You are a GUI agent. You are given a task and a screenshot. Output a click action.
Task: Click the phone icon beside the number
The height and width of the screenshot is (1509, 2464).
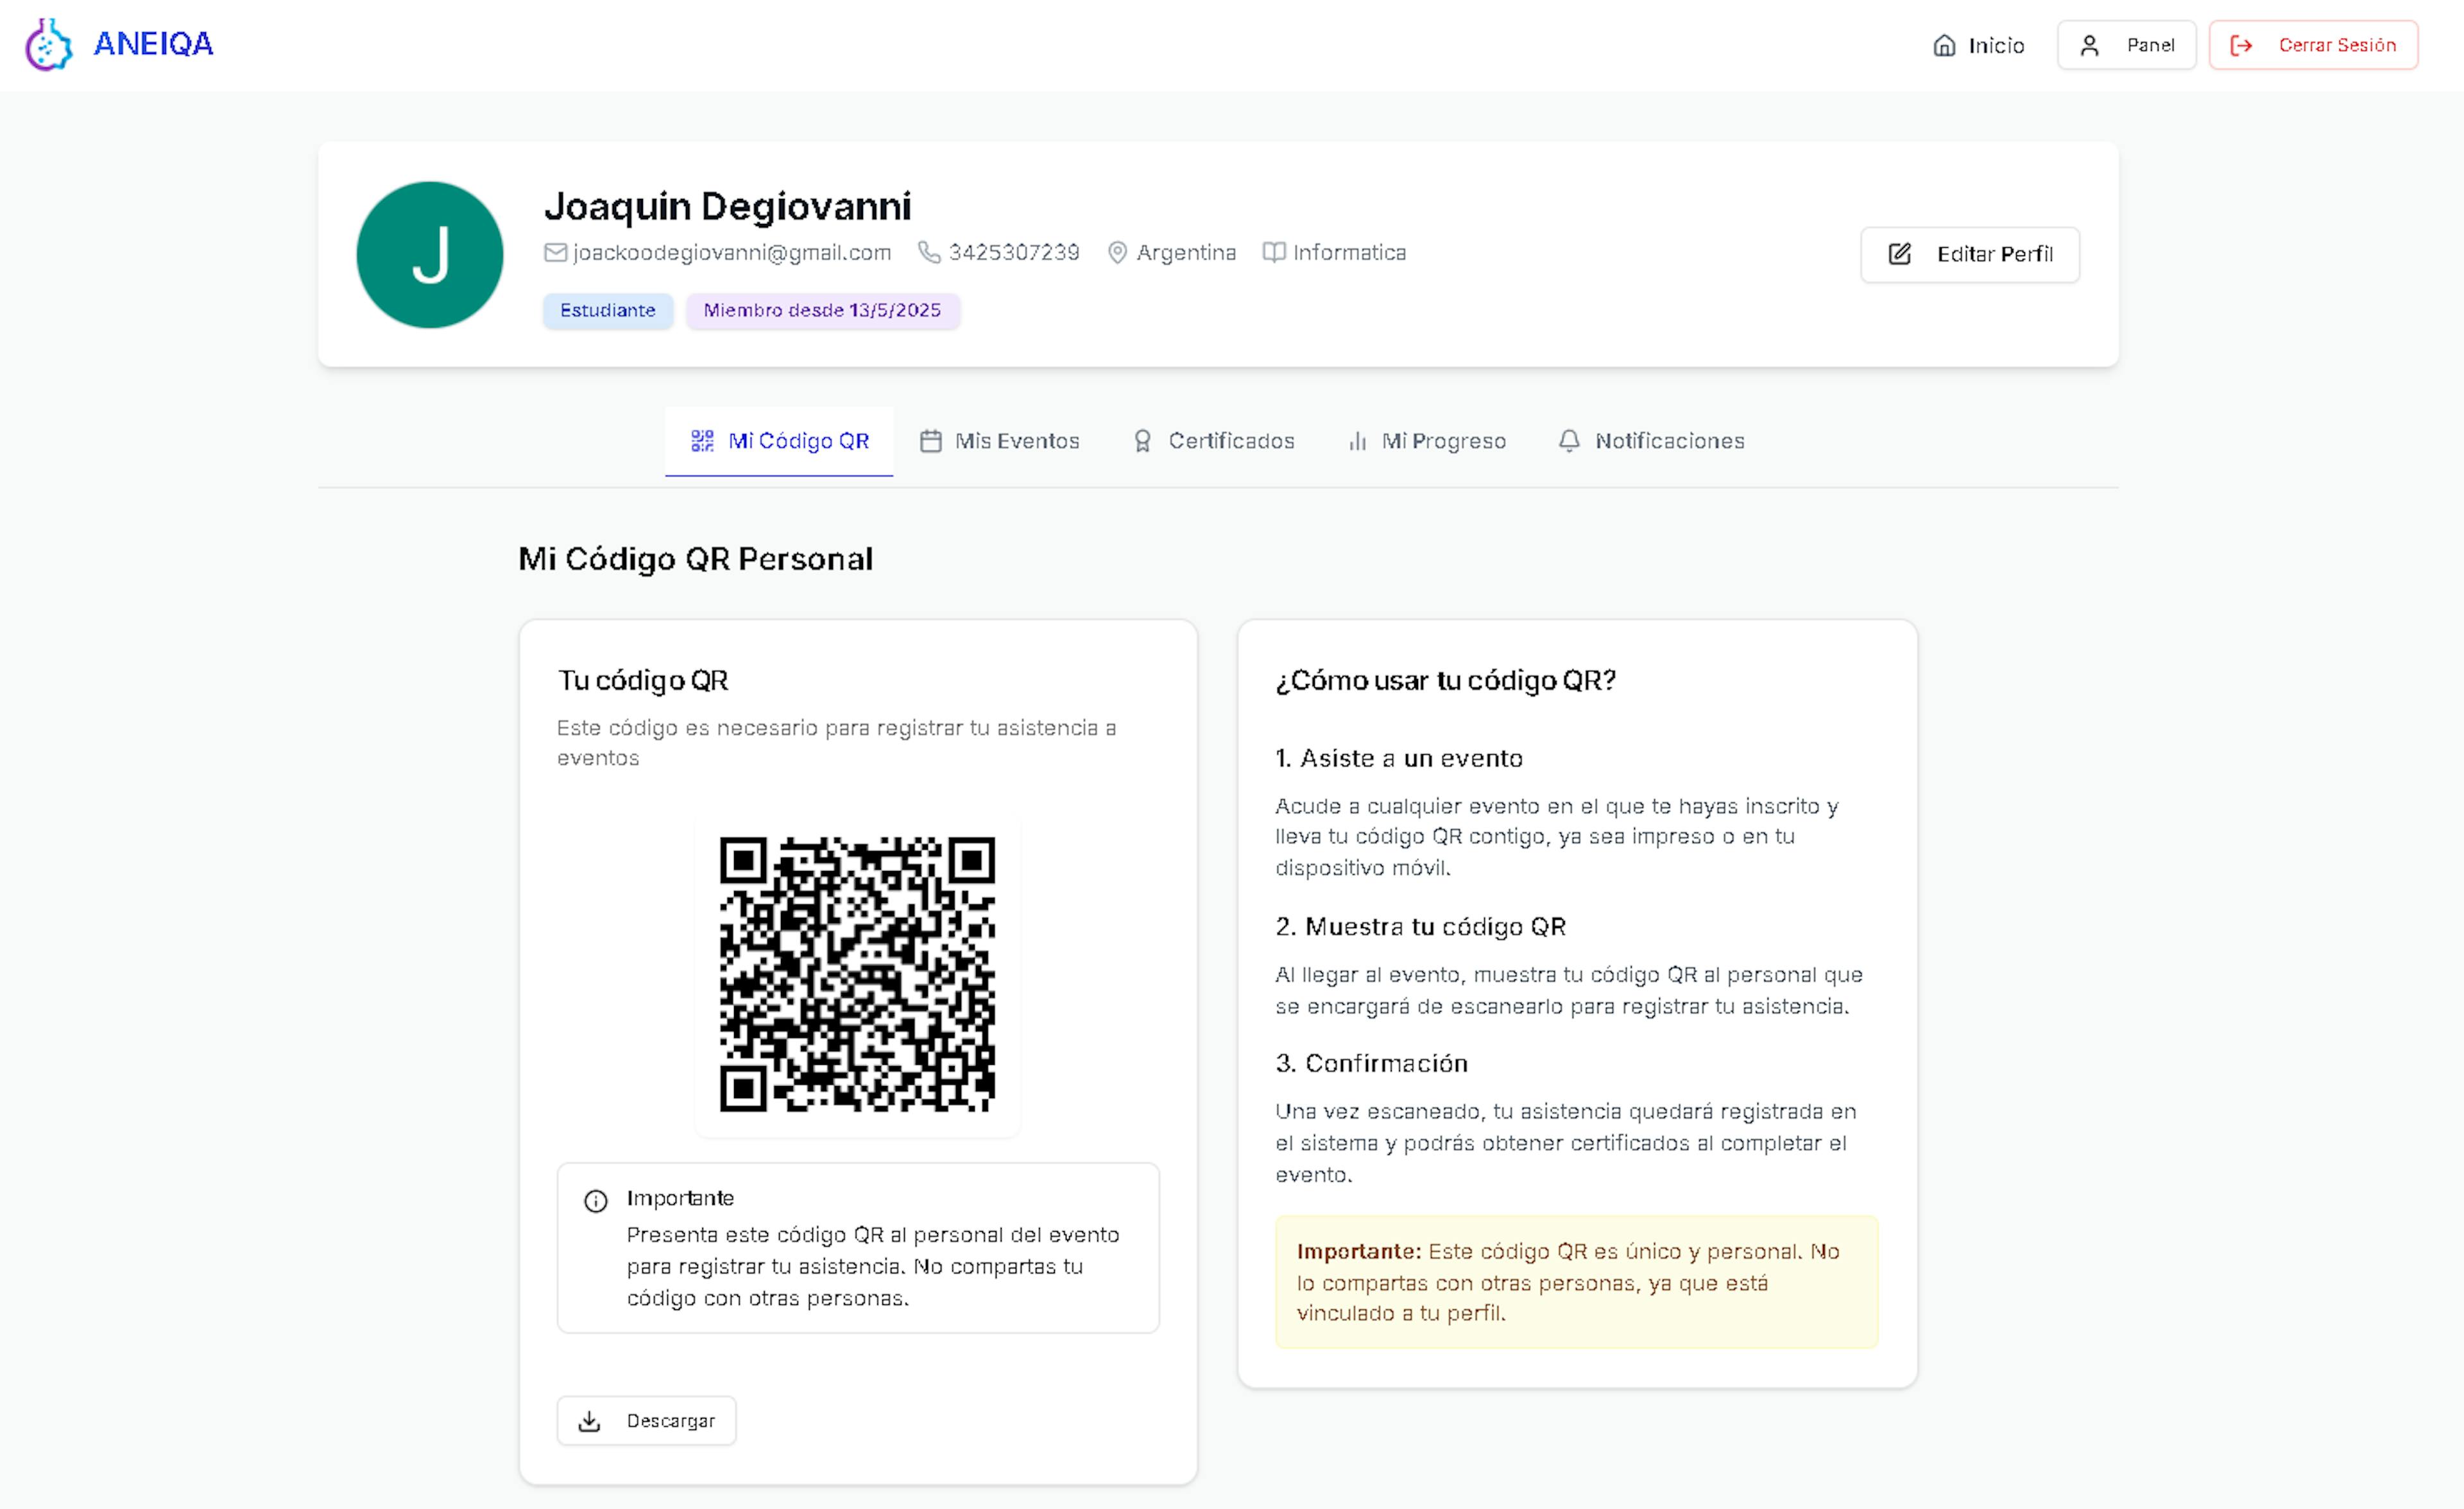pyautogui.click(x=929, y=253)
